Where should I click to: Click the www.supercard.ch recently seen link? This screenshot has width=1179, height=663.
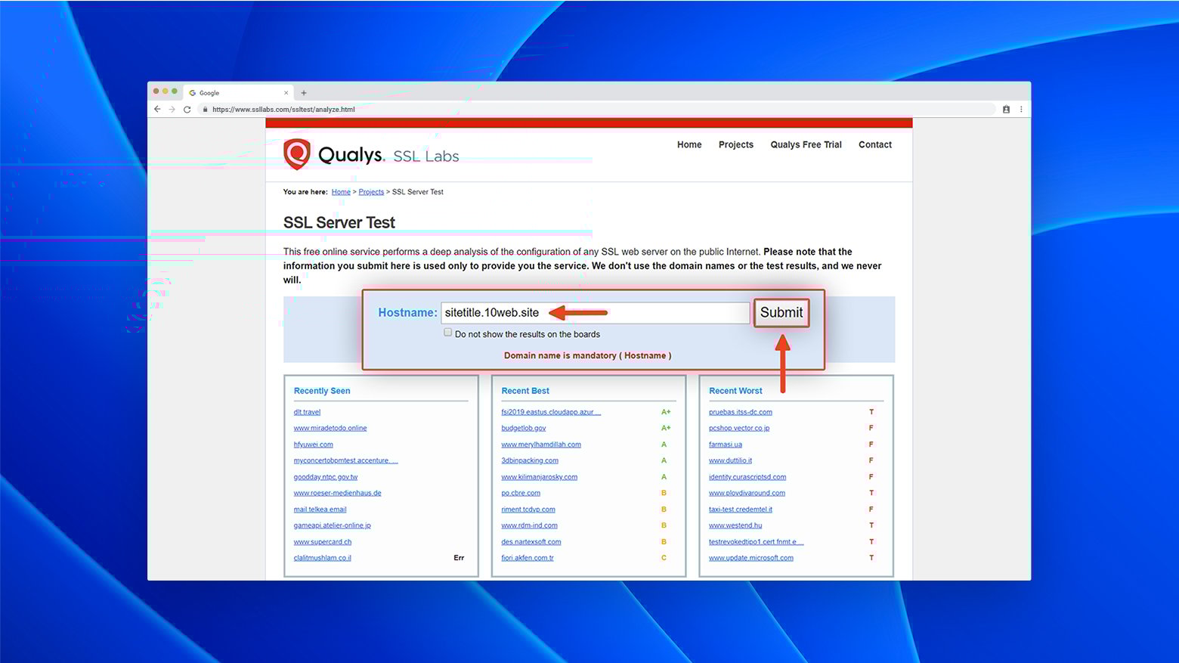pyautogui.click(x=322, y=542)
